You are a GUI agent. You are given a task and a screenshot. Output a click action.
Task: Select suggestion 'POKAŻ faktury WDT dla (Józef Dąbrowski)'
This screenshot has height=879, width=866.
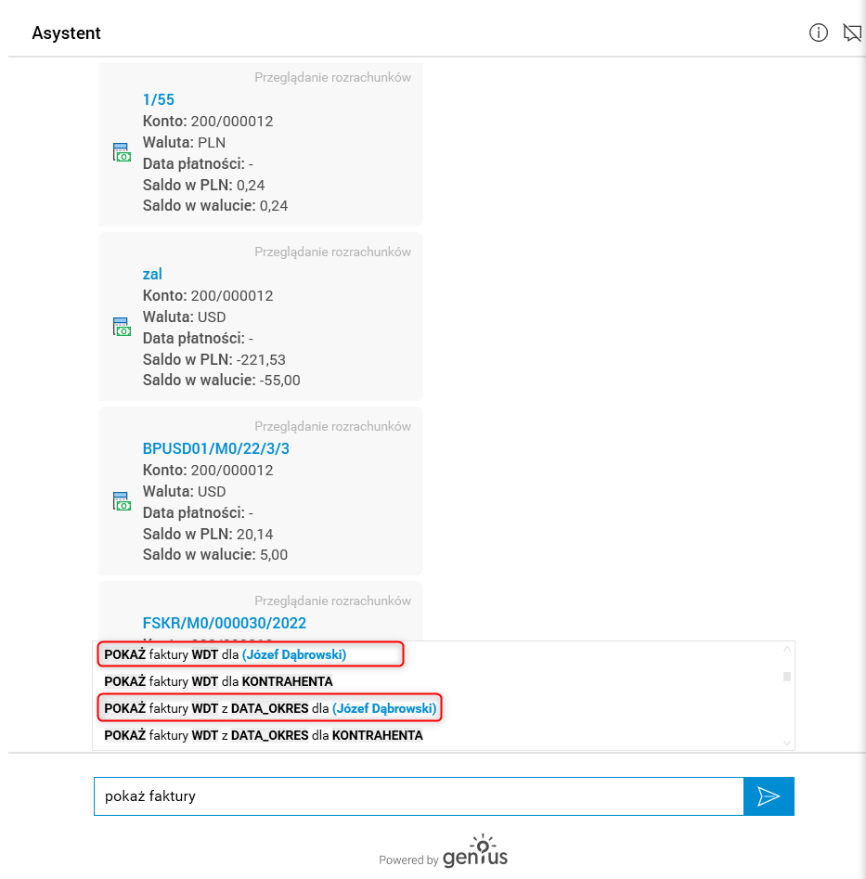pyautogui.click(x=225, y=654)
